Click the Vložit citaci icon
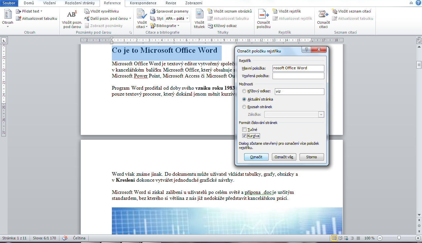The image size is (422, 243). click(142, 14)
